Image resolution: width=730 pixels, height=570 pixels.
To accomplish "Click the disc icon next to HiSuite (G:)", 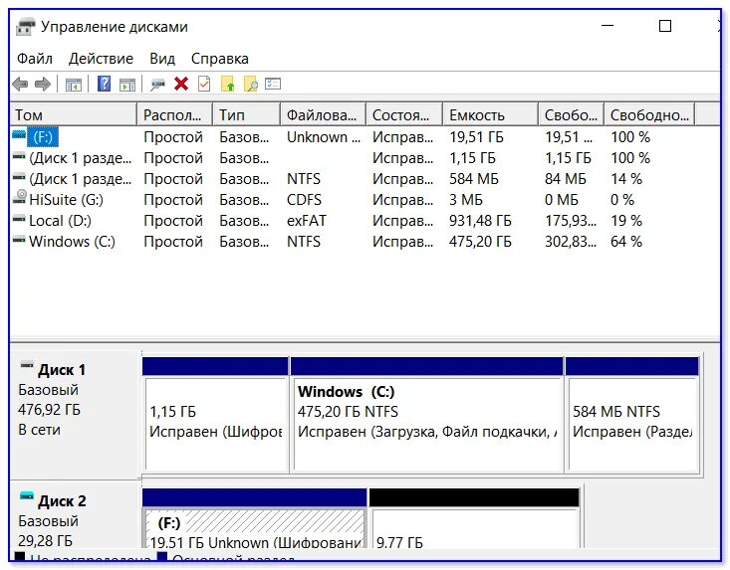I will coord(20,197).
